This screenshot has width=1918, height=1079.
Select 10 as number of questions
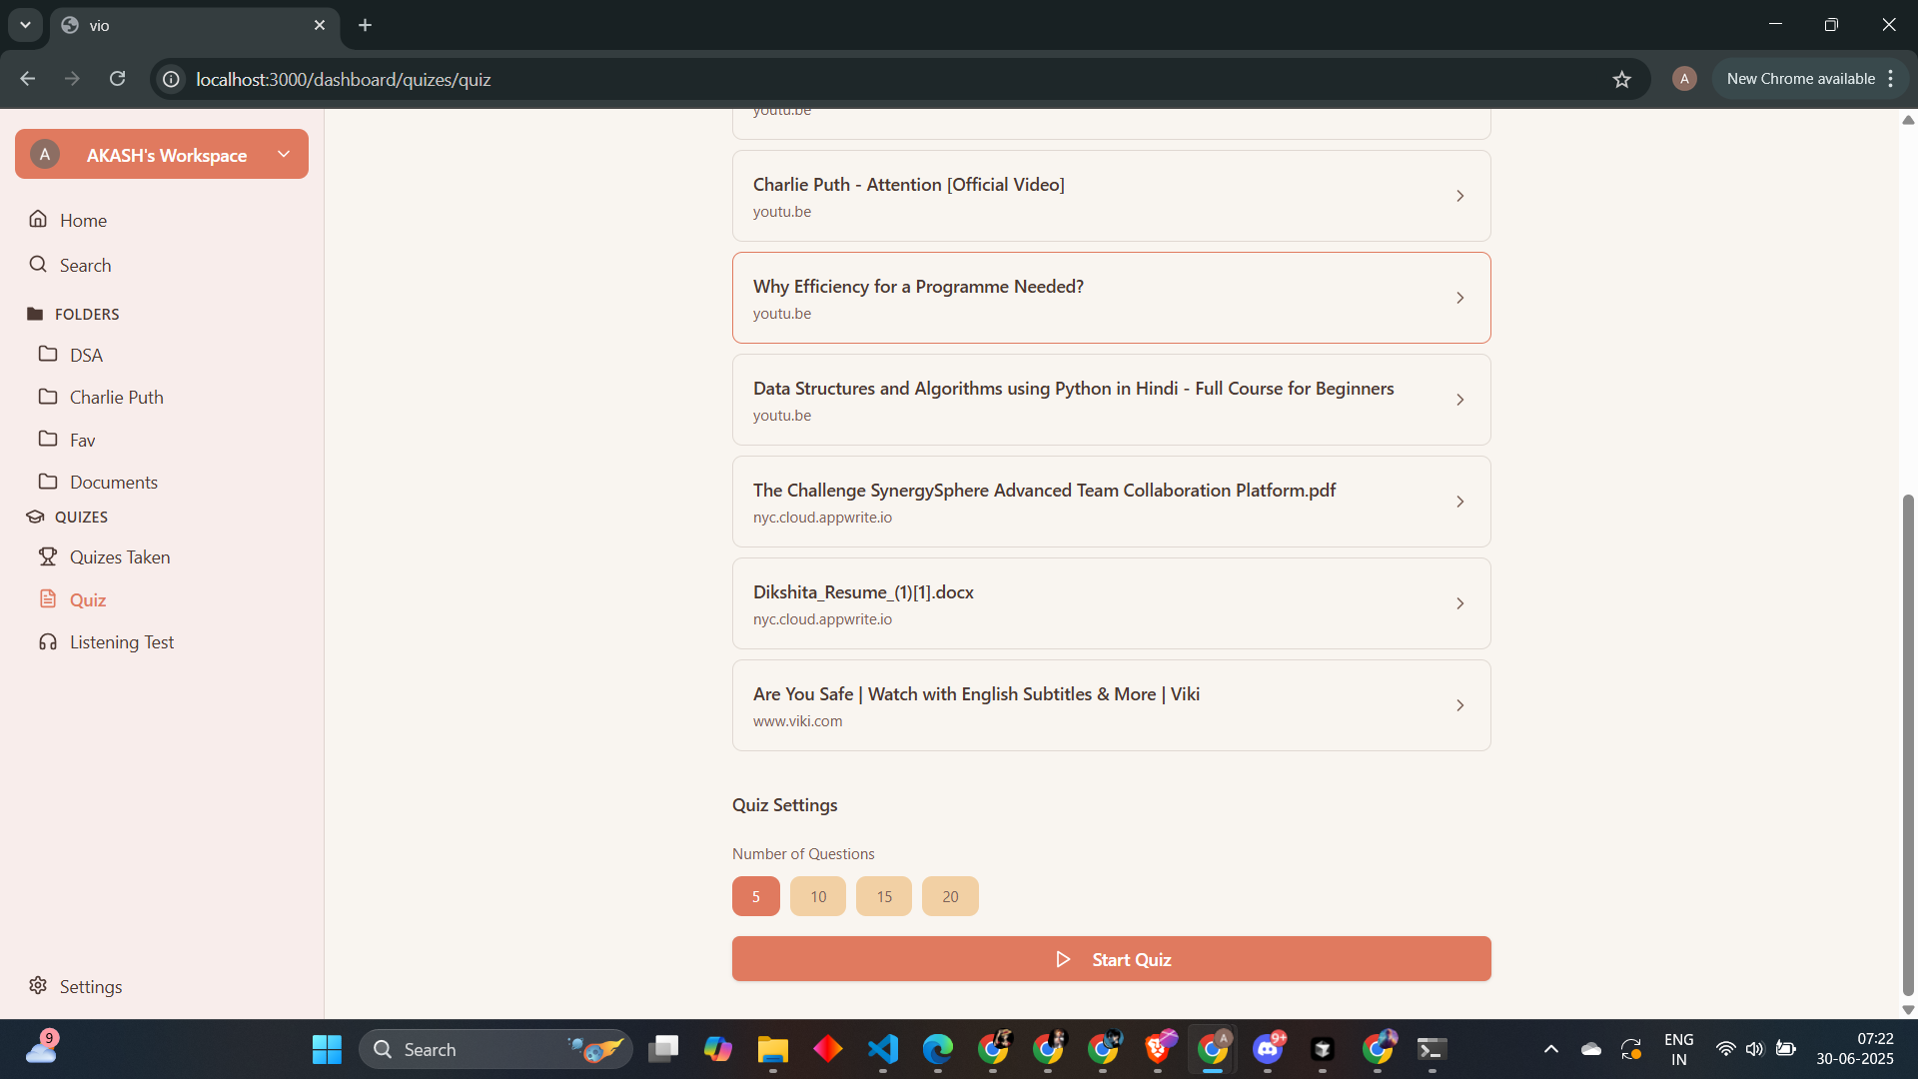tap(817, 896)
